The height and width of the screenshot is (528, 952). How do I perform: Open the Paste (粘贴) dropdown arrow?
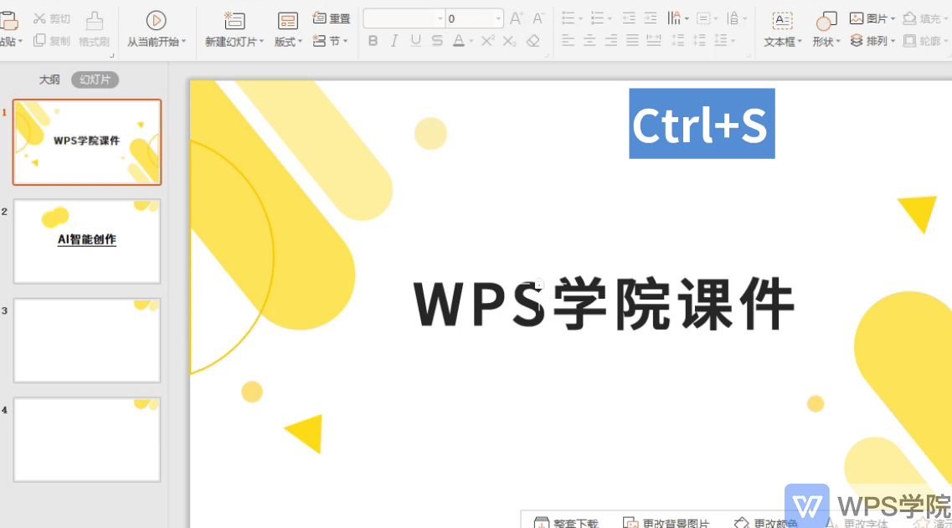(x=21, y=41)
